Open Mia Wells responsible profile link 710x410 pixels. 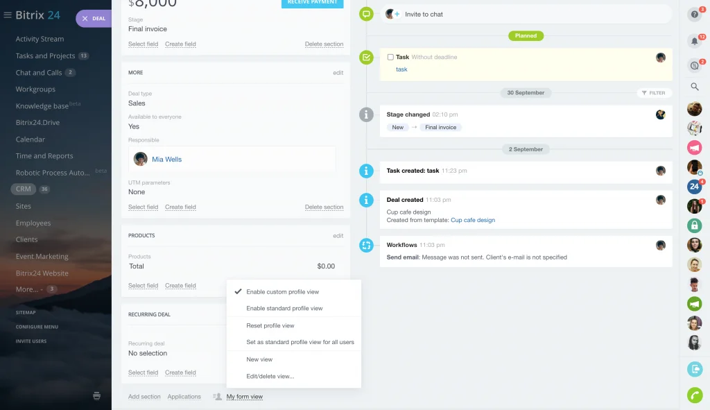click(x=166, y=160)
